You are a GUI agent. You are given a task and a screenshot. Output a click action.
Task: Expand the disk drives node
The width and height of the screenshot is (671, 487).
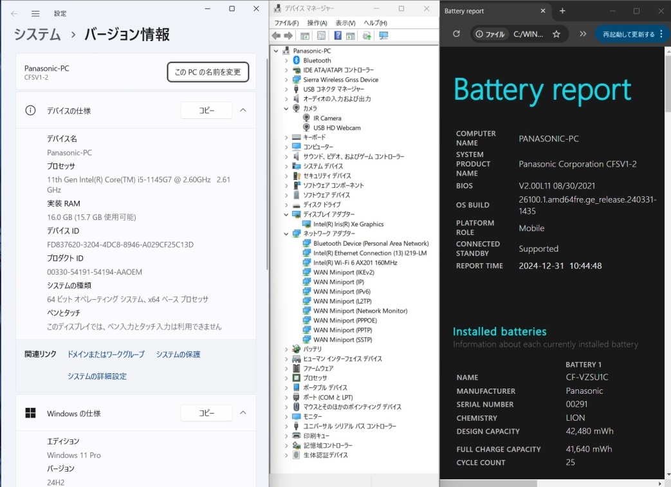(286, 205)
